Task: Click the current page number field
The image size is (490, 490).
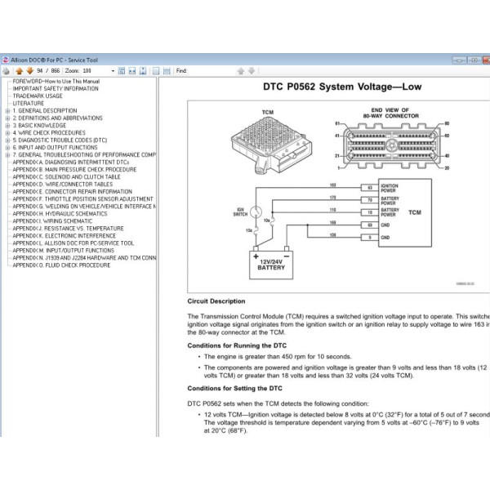Action: tap(41, 71)
